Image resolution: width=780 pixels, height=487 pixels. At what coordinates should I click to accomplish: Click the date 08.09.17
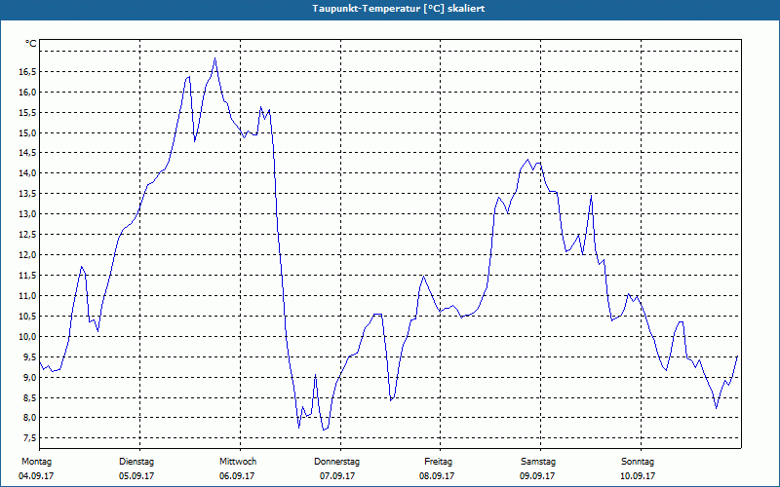click(x=437, y=476)
